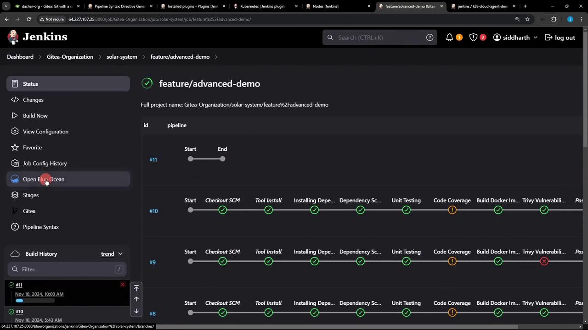Click the Jenkins logo icon
Screen dimensions: 588x330
pos(13,37)
